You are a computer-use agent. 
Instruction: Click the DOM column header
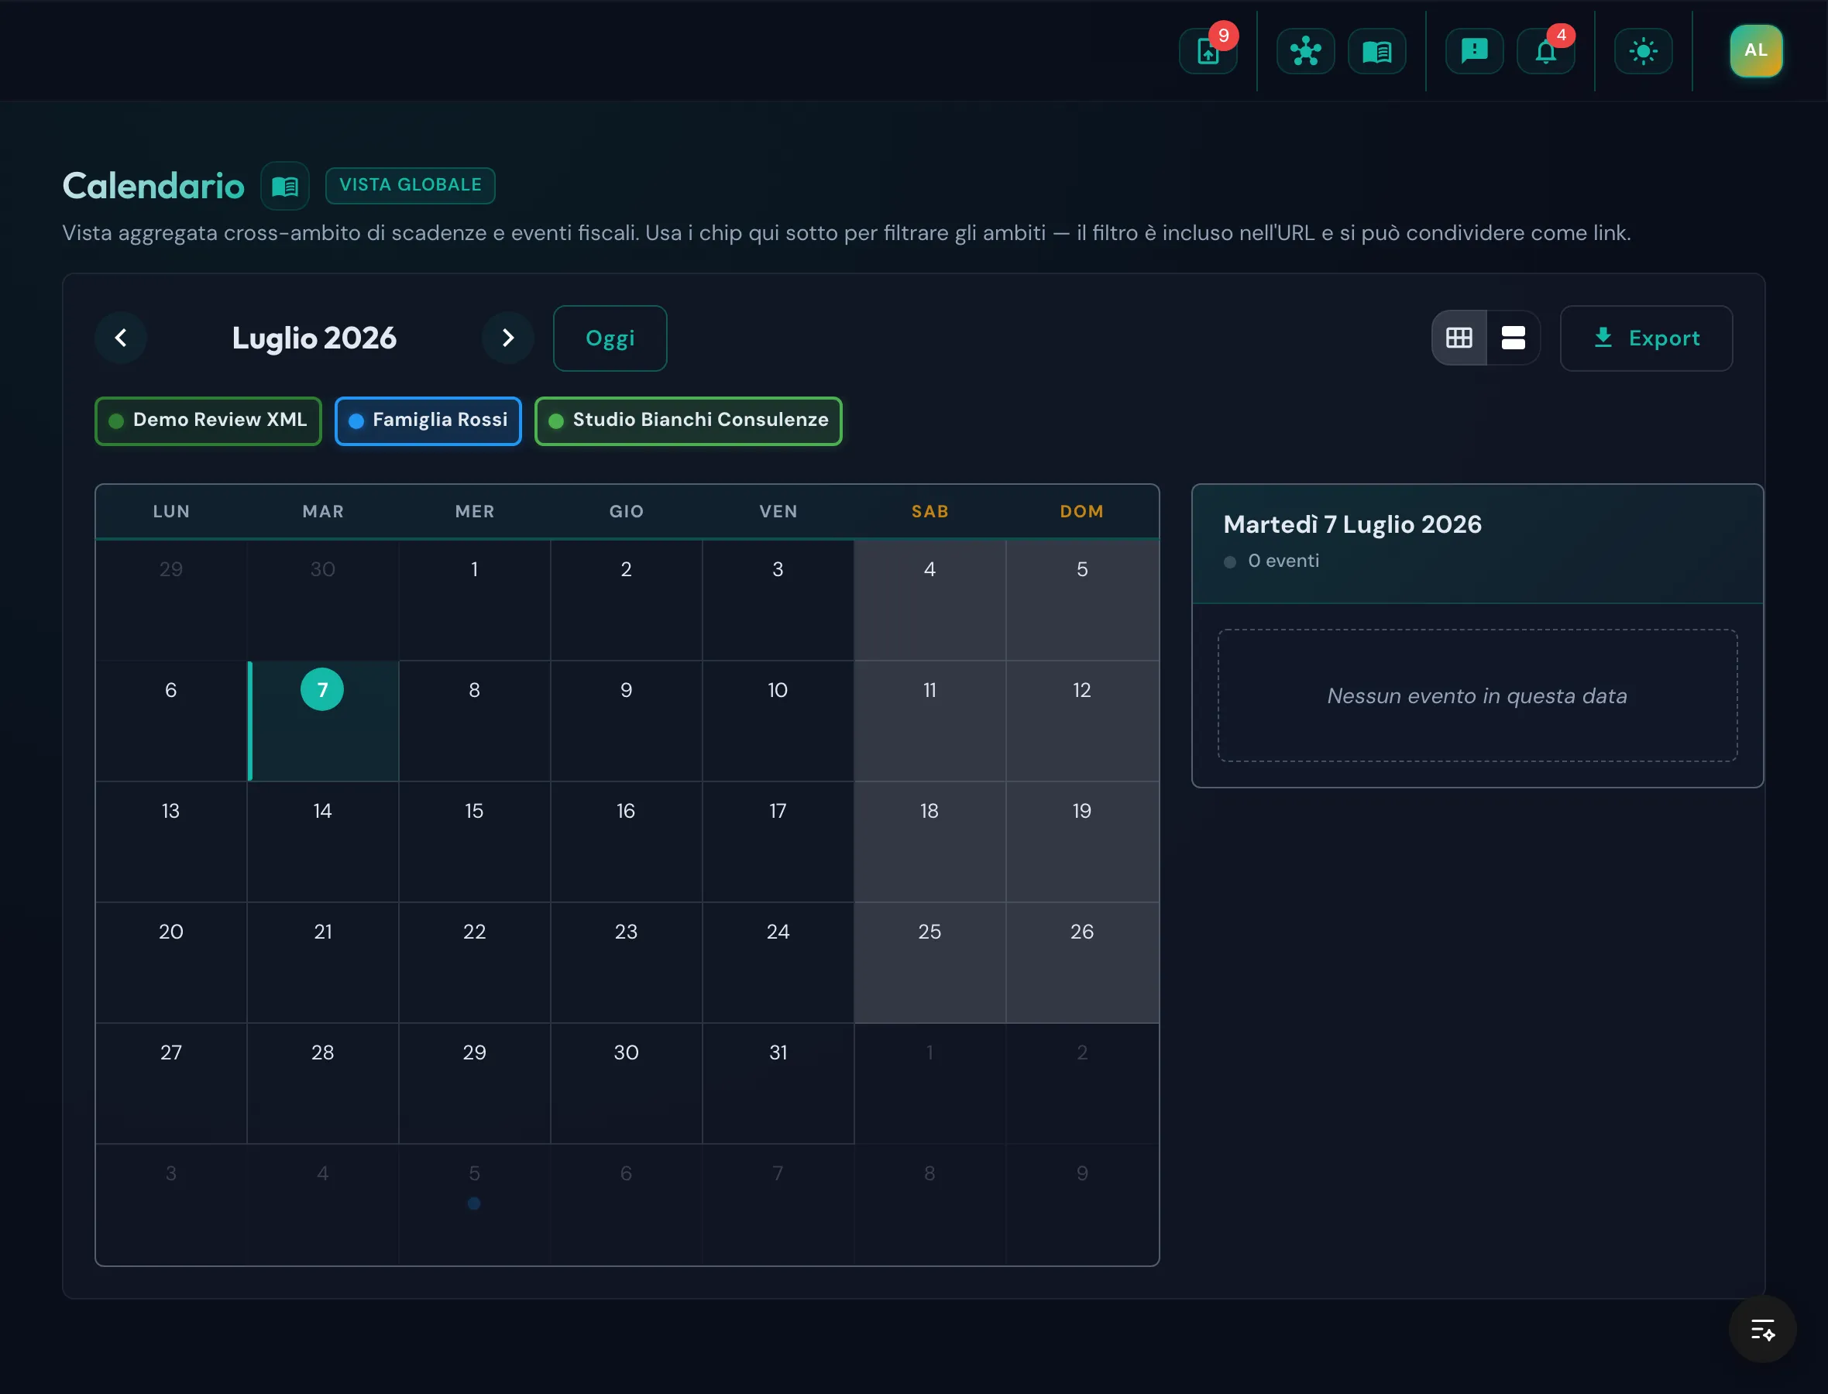pyautogui.click(x=1081, y=512)
